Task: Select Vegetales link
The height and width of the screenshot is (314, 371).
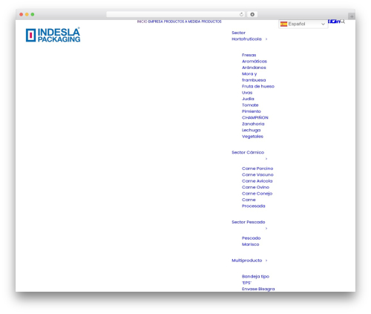Action: coord(252,137)
